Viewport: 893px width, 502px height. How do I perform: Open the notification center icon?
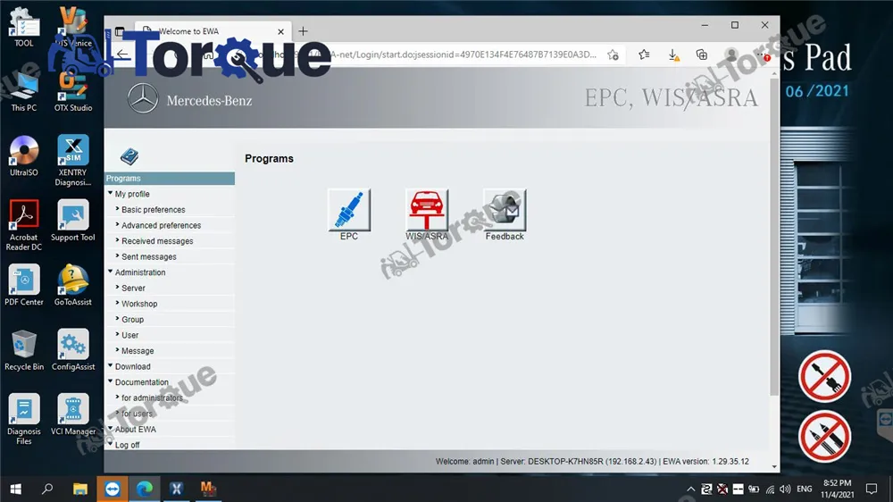[x=872, y=489]
